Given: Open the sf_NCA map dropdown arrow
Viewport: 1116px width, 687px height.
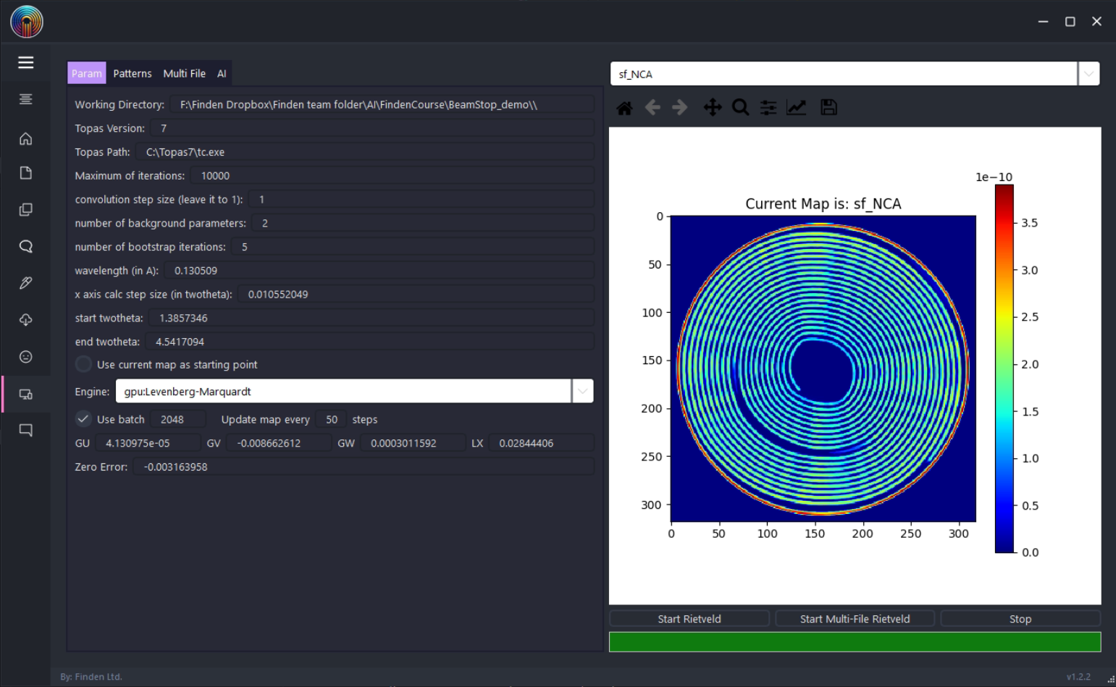Looking at the screenshot, I should click(1088, 74).
